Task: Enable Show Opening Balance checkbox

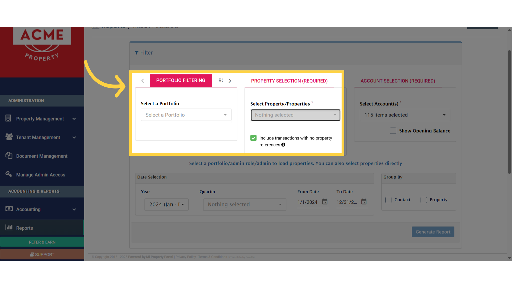Action: pyautogui.click(x=393, y=131)
